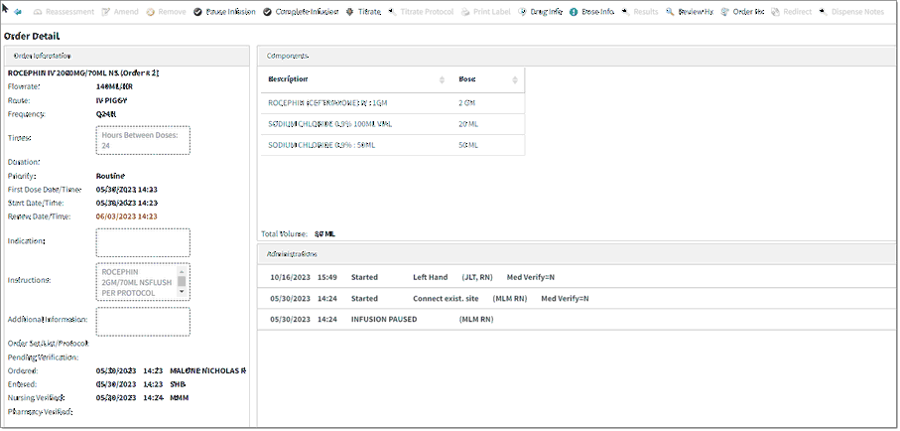Click the Results toolbar item
Screen dimensions: 900x431
pos(640,12)
